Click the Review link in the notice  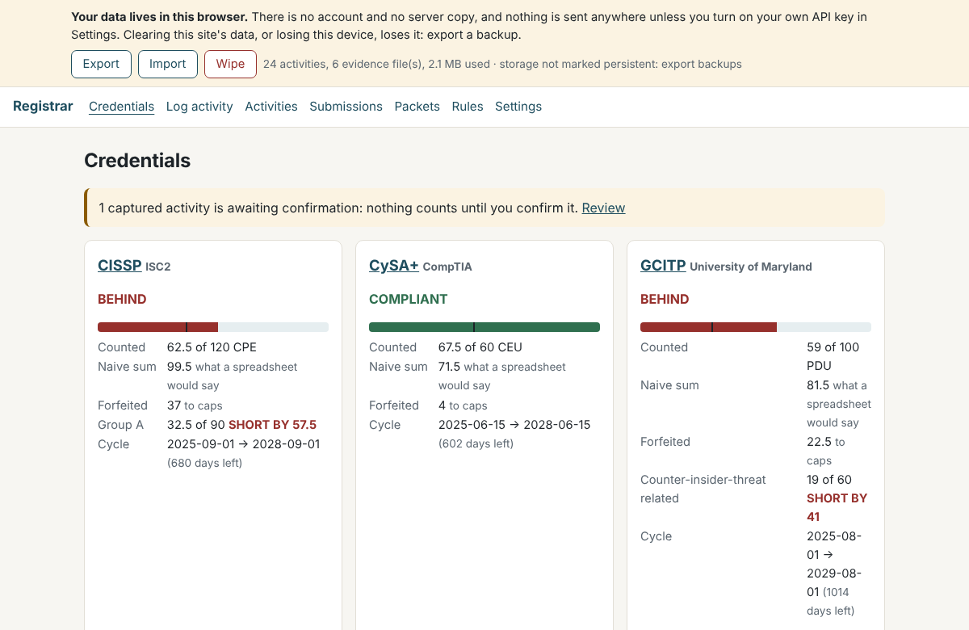point(603,208)
